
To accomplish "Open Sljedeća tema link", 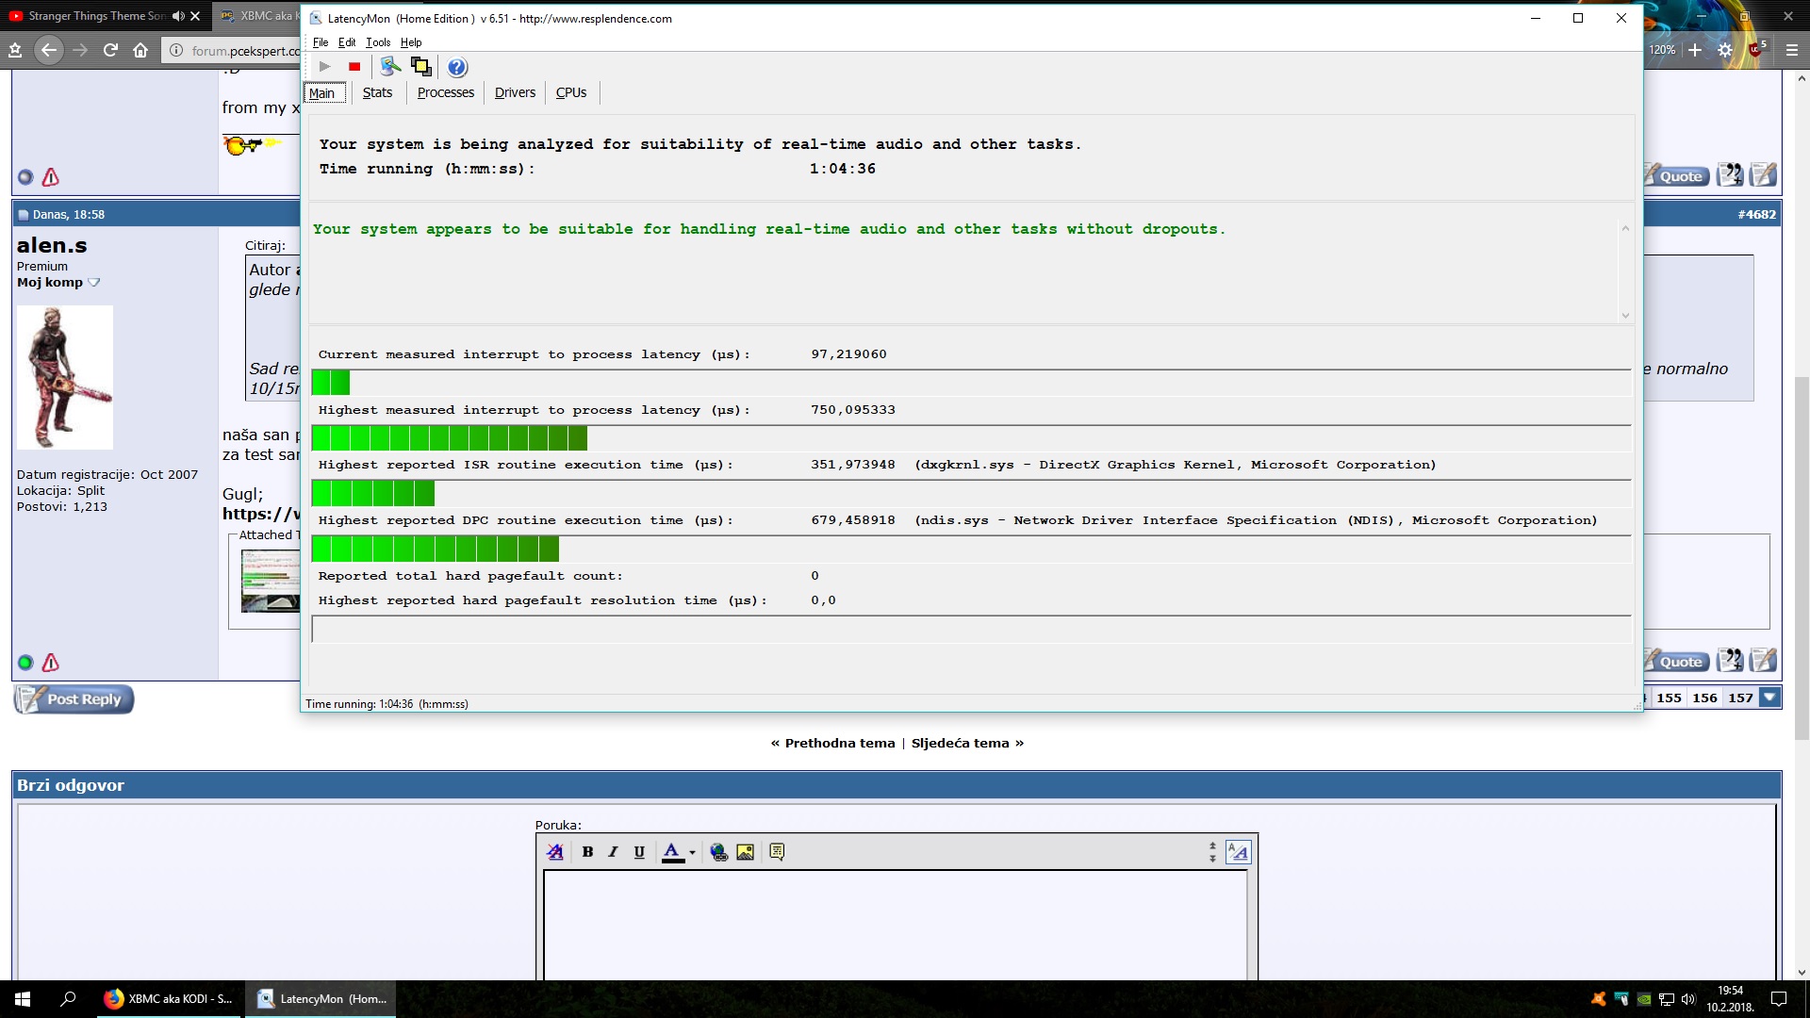I will (x=960, y=744).
